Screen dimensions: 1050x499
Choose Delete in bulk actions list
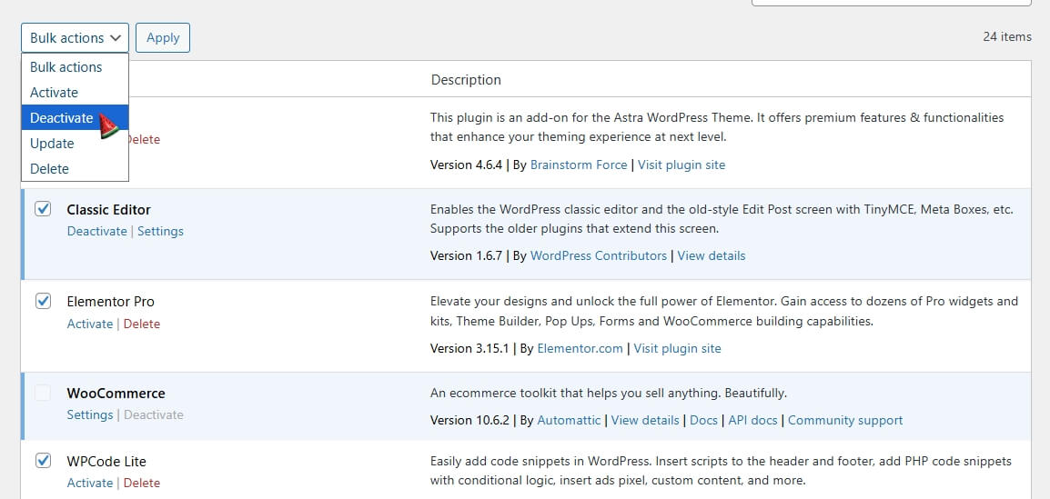(75, 168)
